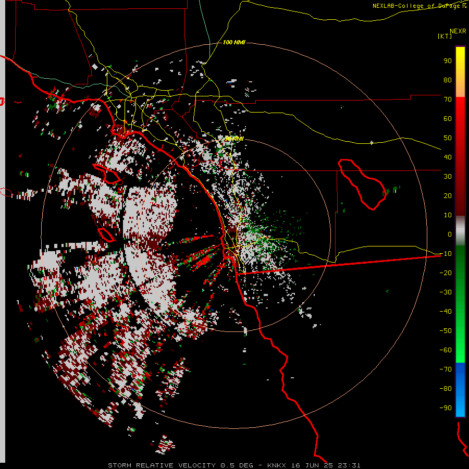Click the 80 value on velocity scale
469x469 pixels.
pos(448,80)
